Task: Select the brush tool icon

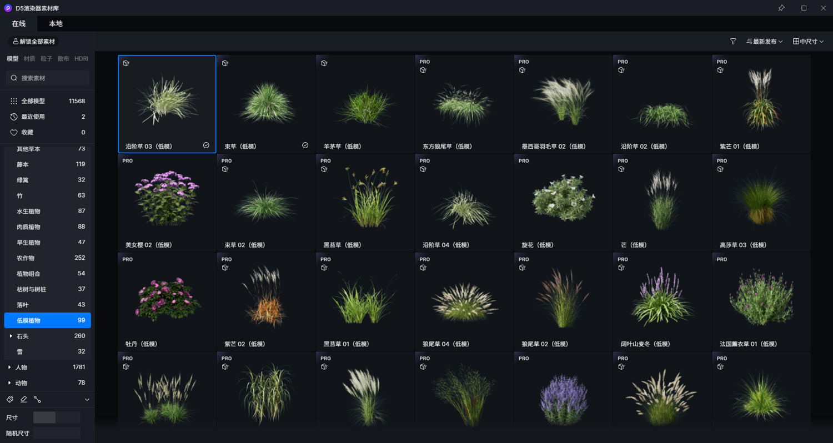Action: [10, 399]
